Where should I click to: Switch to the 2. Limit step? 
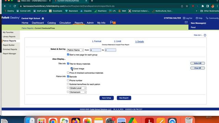coord(117,41)
